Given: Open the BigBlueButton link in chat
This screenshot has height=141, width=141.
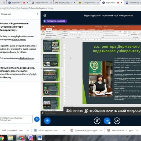Looking at the screenshot, I should click(x=27, y=58).
